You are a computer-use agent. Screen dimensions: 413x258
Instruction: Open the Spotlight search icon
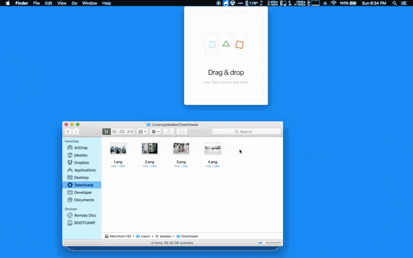tap(394, 3)
